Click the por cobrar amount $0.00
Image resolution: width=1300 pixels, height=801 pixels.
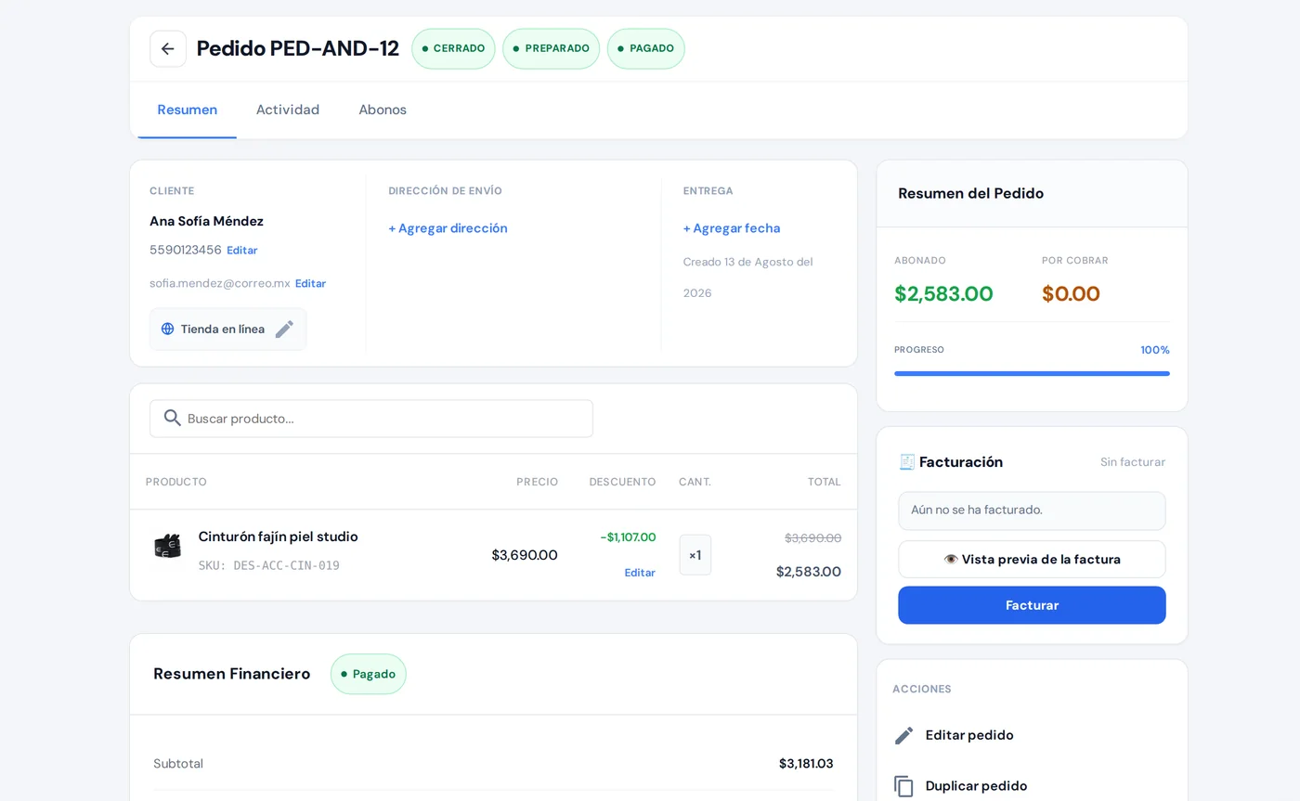coord(1071,294)
